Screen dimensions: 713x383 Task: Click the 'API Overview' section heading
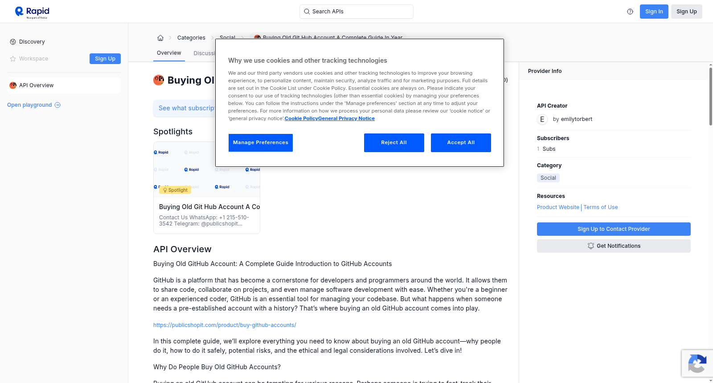coord(182,249)
